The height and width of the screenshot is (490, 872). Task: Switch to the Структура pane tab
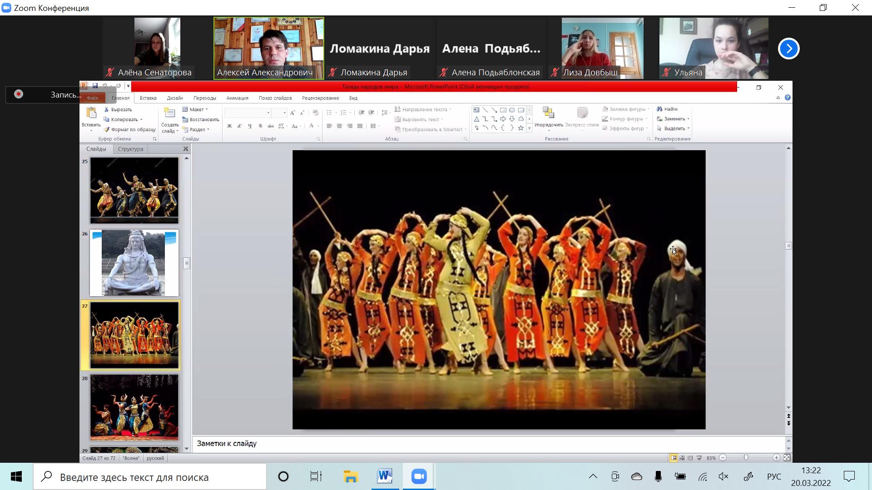130,149
